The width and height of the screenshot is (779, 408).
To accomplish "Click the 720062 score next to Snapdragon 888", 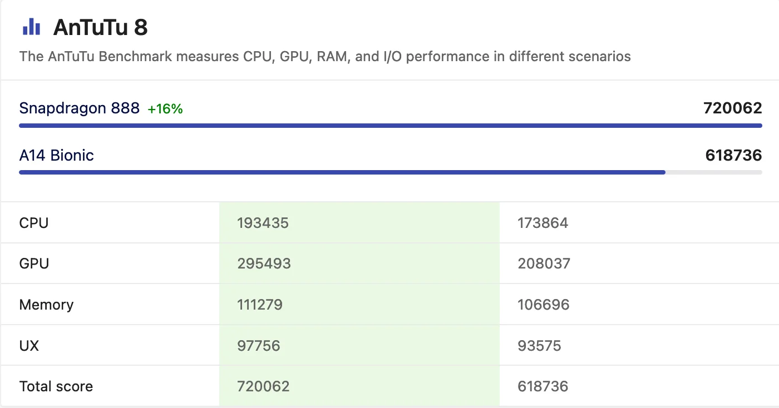I will (x=732, y=108).
